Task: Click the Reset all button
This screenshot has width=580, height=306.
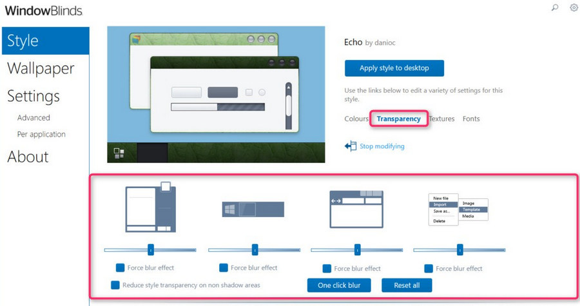Action: pos(407,285)
